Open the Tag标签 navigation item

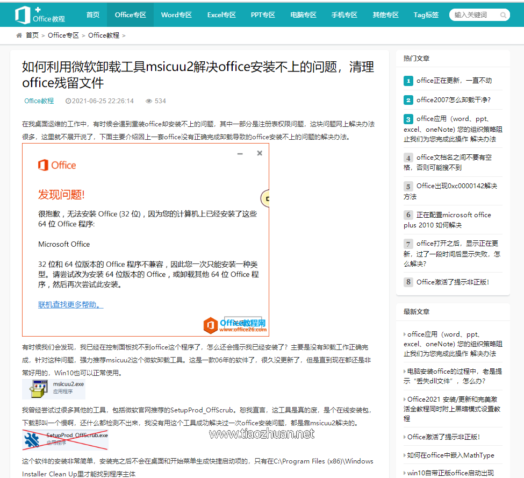click(x=426, y=15)
